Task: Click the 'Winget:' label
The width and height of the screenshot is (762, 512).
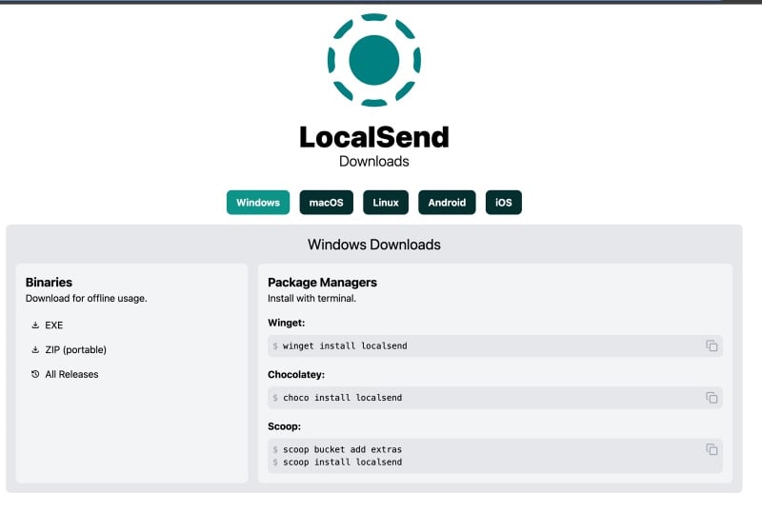Action: [287, 323]
